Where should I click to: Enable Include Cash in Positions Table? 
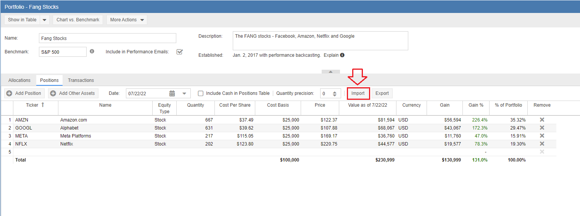point(201,93)
